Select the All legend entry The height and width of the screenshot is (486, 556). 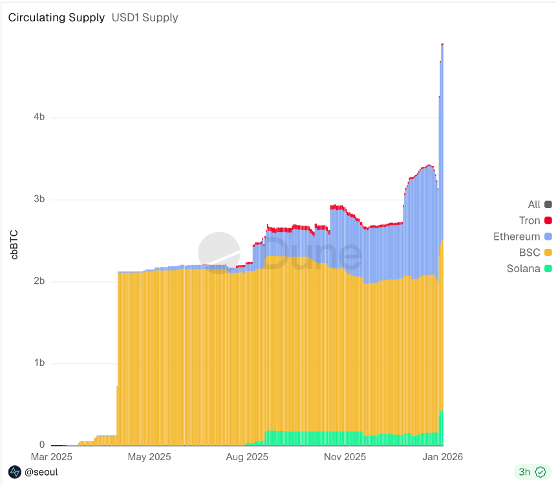[535, 204]
